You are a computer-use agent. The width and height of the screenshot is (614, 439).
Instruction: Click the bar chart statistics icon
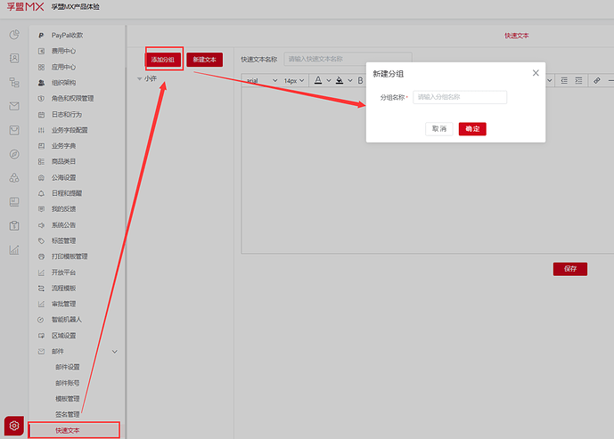(14, 249)
